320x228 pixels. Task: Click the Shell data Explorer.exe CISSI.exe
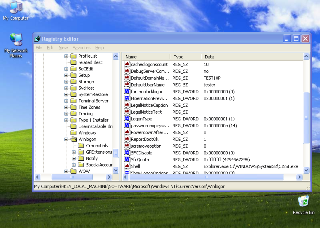click(x=251, y=166)
